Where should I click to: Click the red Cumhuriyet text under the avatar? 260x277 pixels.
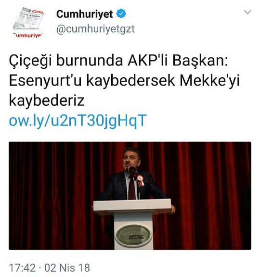[x=28, y=35]
